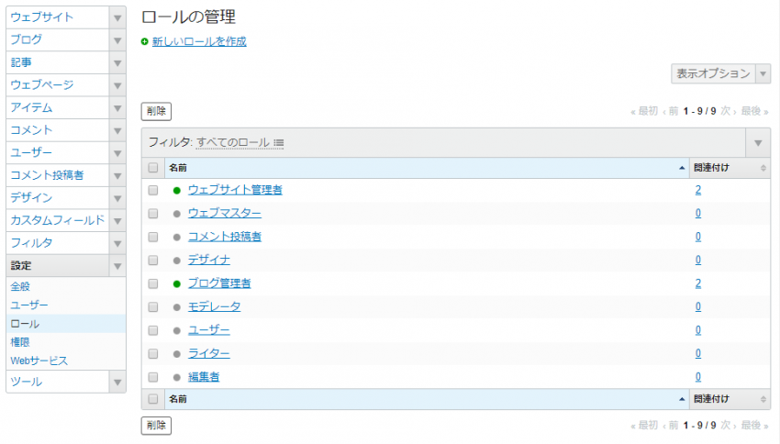The image size is (780, 444).
Task: Check the ウェブマスター row checkbox
Action: pos(153,214)
